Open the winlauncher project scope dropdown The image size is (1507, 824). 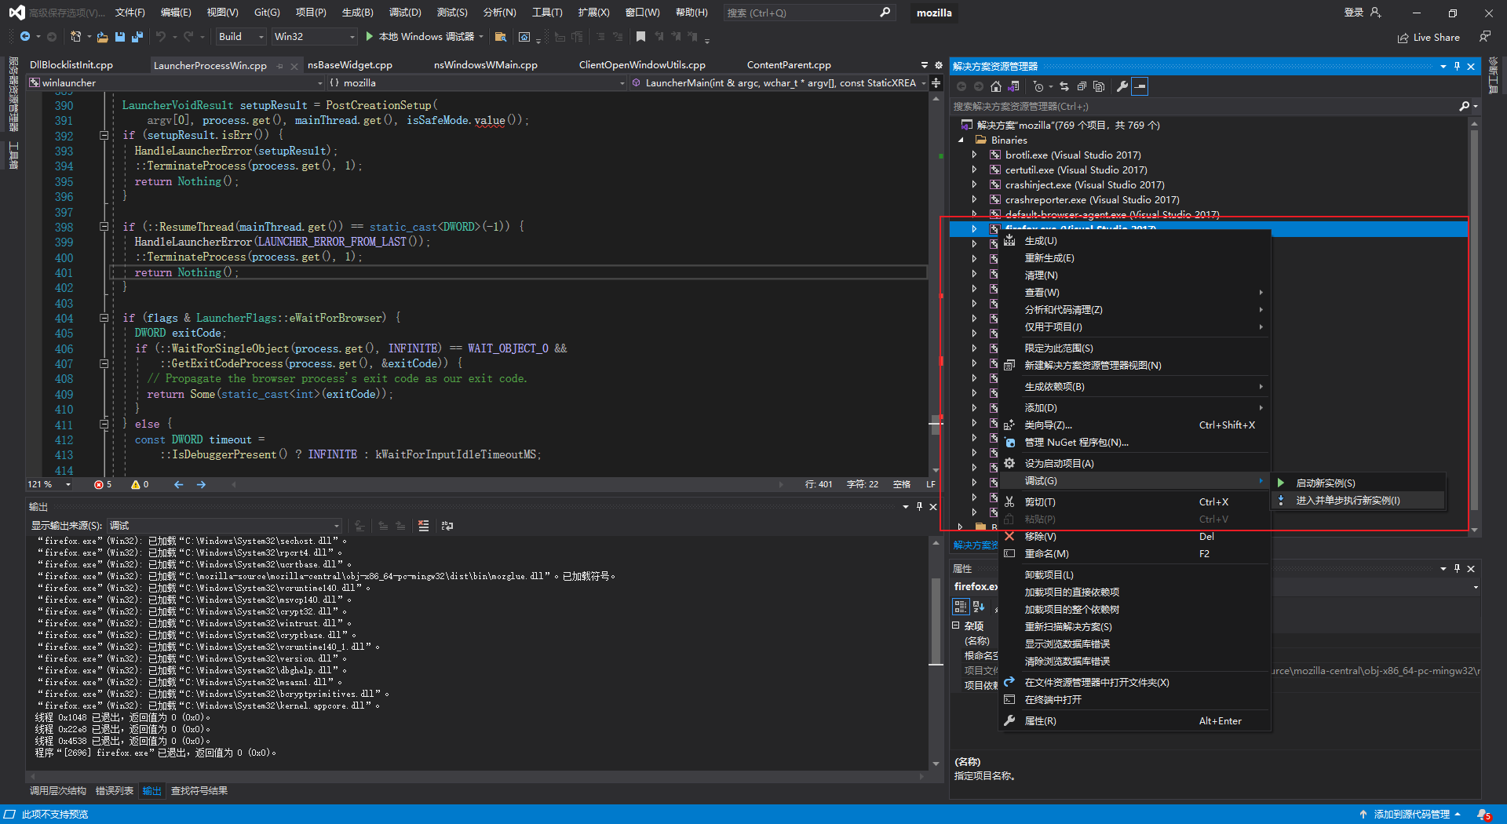point(176,83)
